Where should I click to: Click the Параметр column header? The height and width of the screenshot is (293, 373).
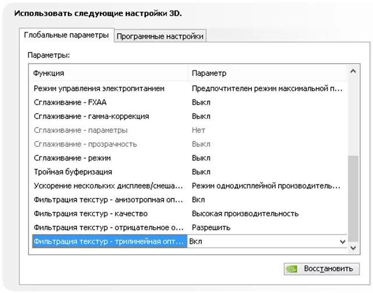(268, 73)
